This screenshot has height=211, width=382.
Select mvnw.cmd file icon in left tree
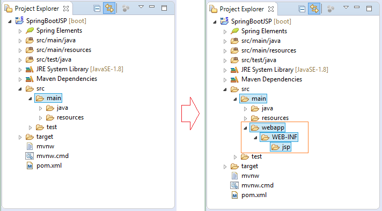(30, 156)
